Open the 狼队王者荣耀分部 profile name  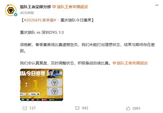click(x=35, y=7)
